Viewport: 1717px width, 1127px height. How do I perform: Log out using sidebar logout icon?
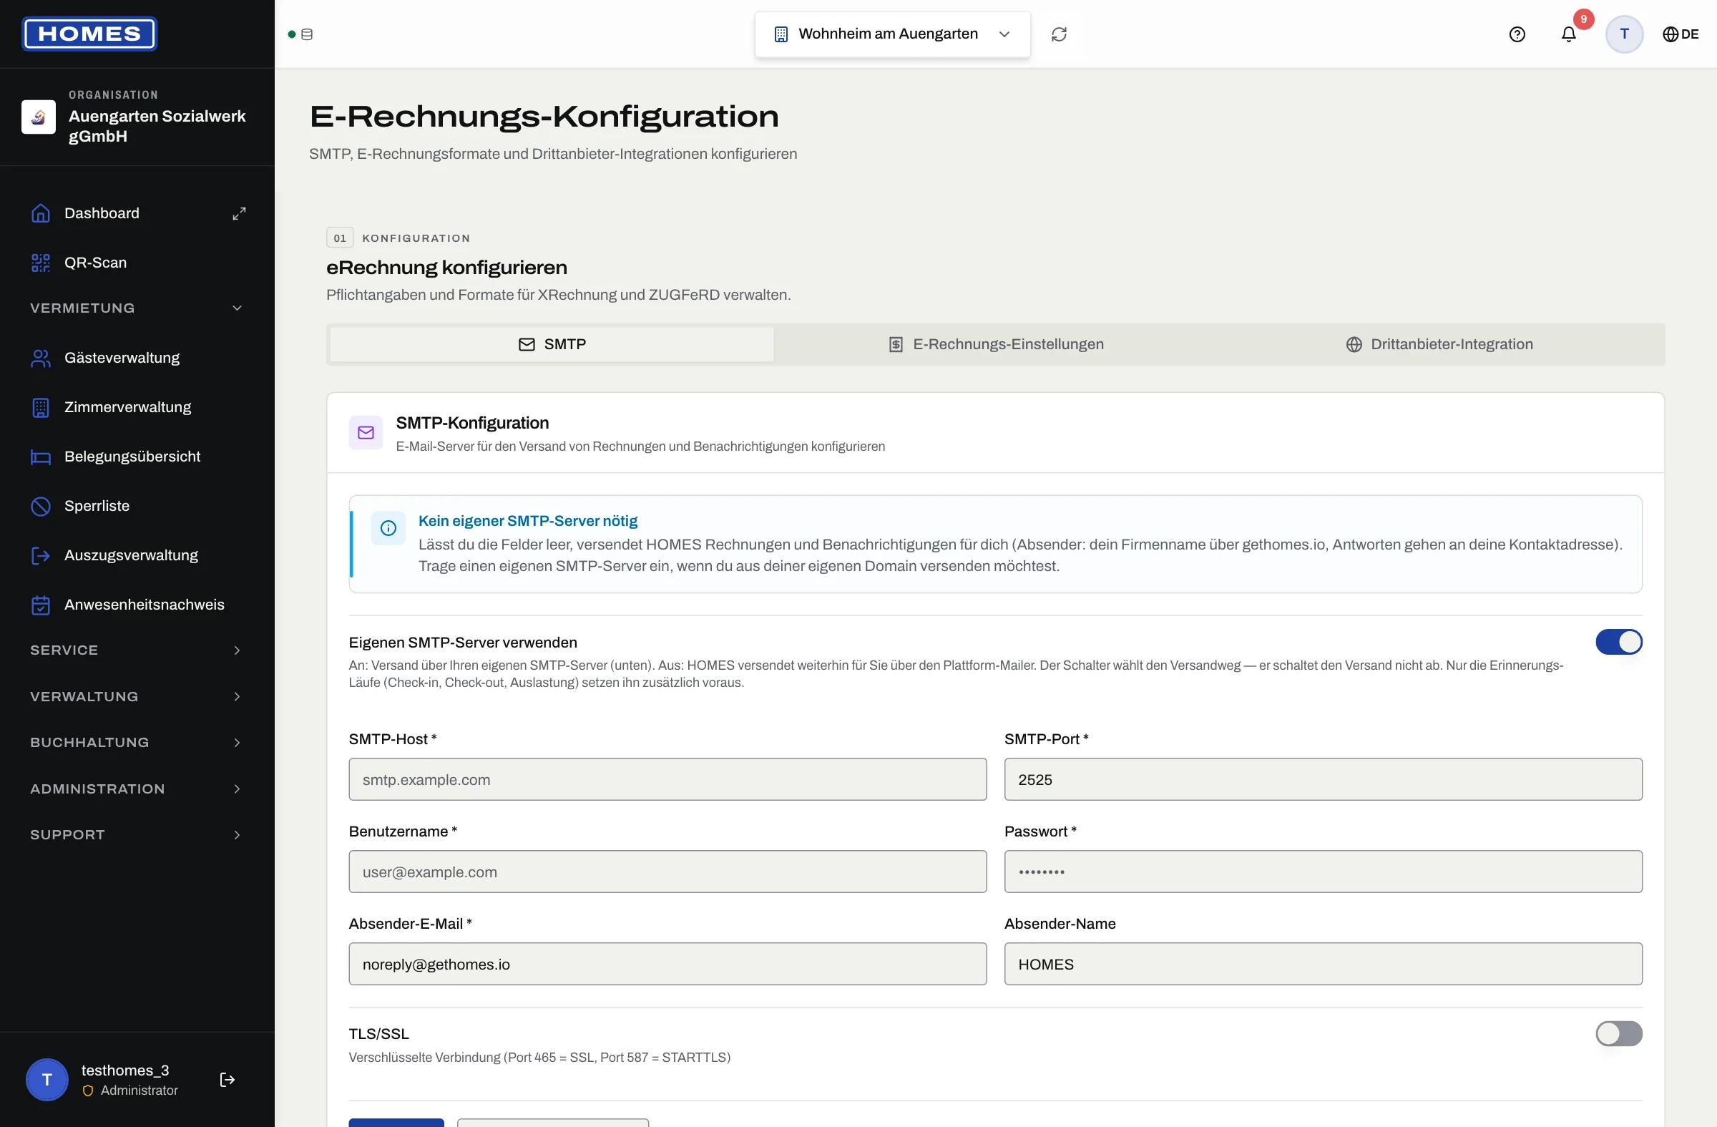tap(228, 1079)
